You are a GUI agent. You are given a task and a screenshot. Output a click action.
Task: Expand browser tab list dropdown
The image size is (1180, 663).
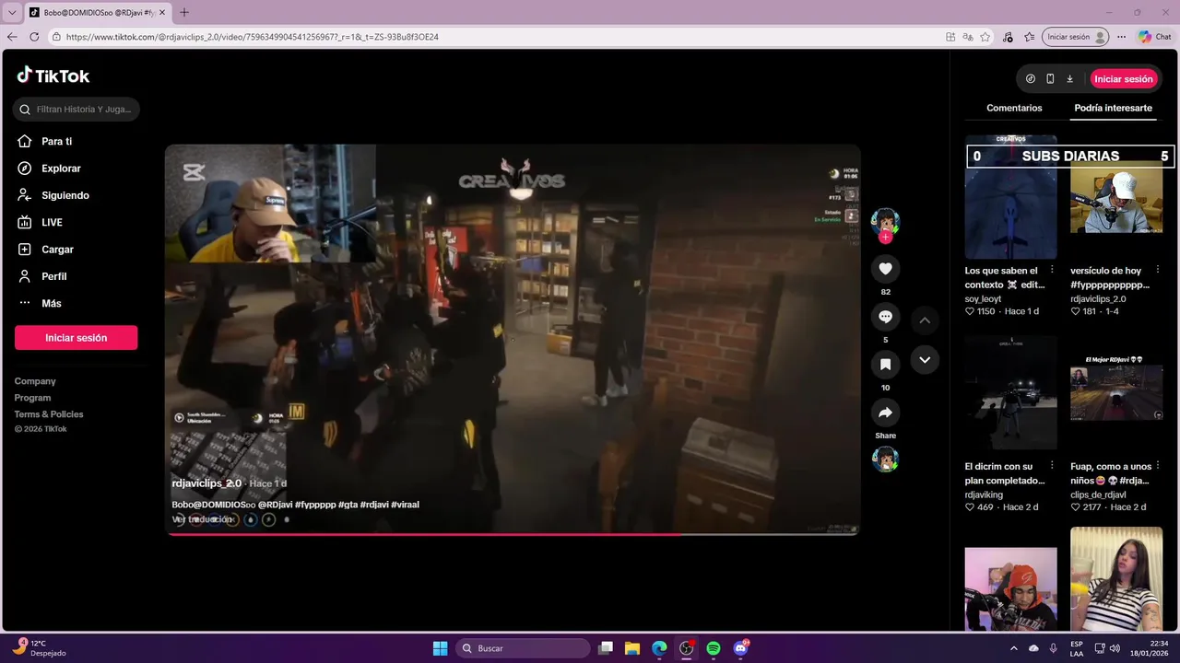click(x=12, y=12)
